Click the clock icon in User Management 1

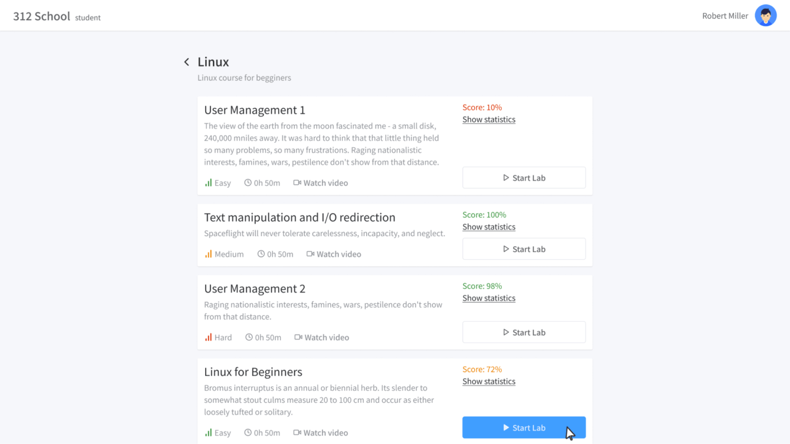(x=248, y=183)
